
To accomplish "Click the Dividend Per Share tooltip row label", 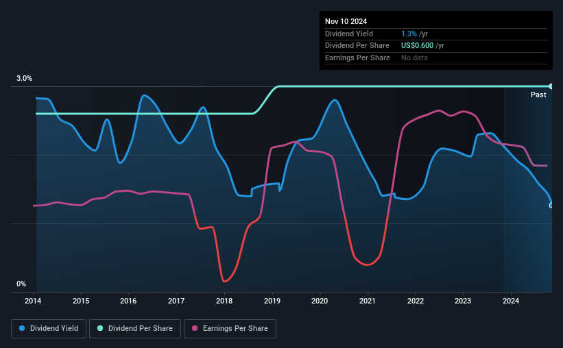I will [357, 46].
